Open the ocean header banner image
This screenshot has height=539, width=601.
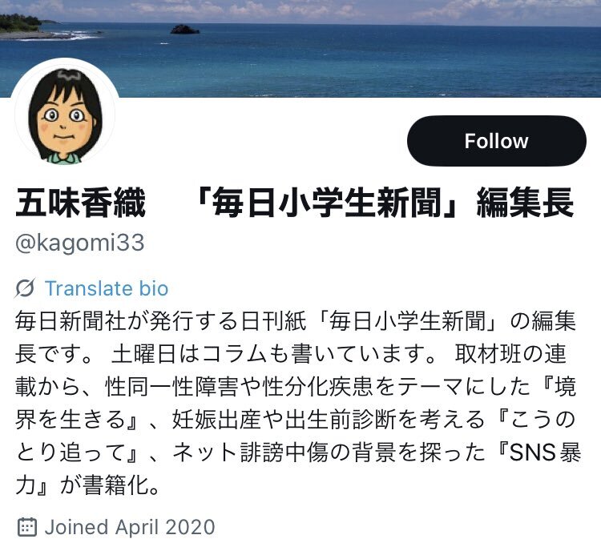click(300, 48)
